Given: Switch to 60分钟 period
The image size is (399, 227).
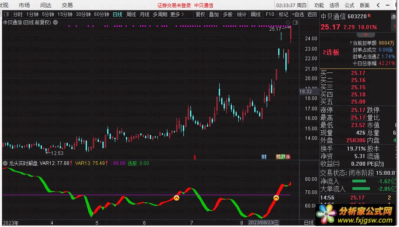Looking at the screenshot, I should click(102, 14).
